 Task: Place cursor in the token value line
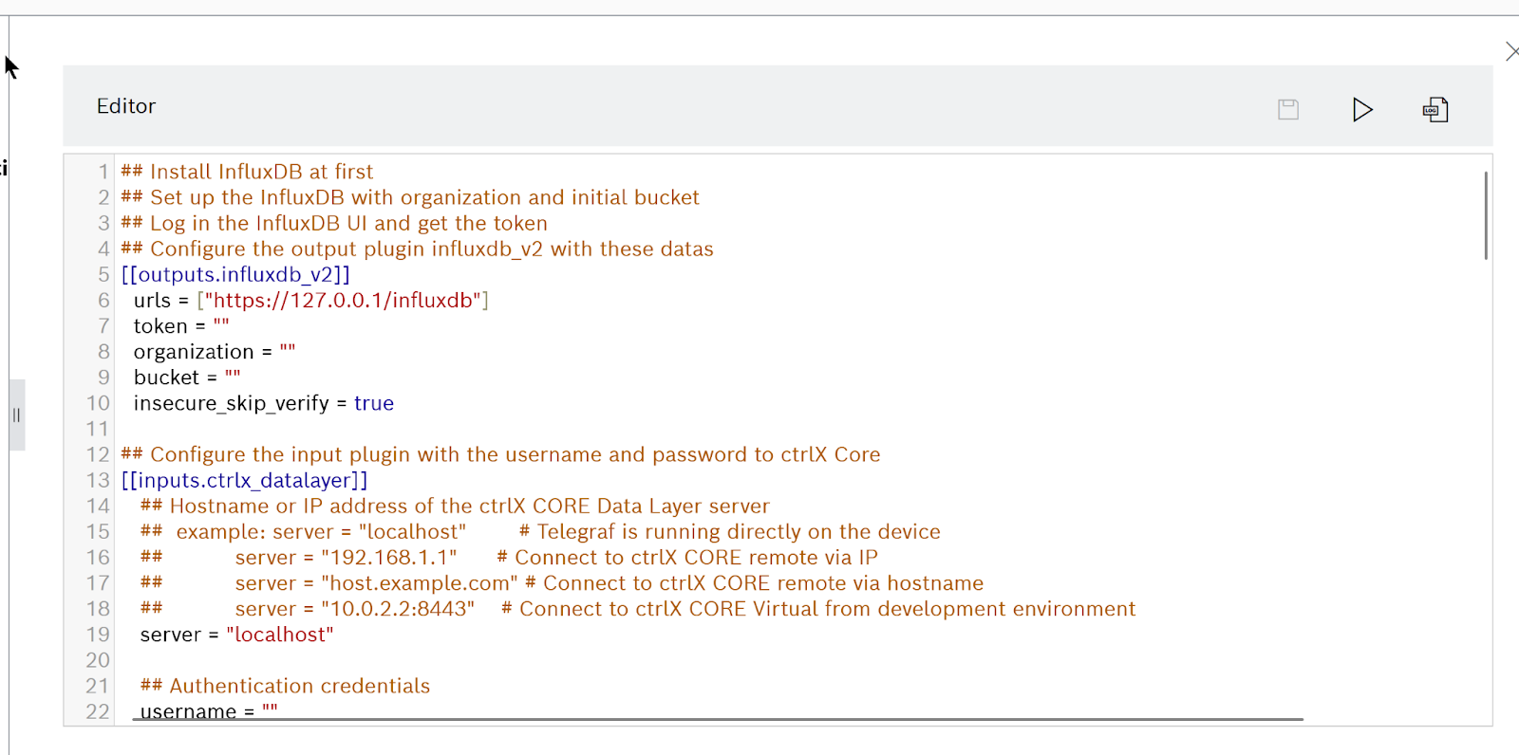tap(181, 326)
